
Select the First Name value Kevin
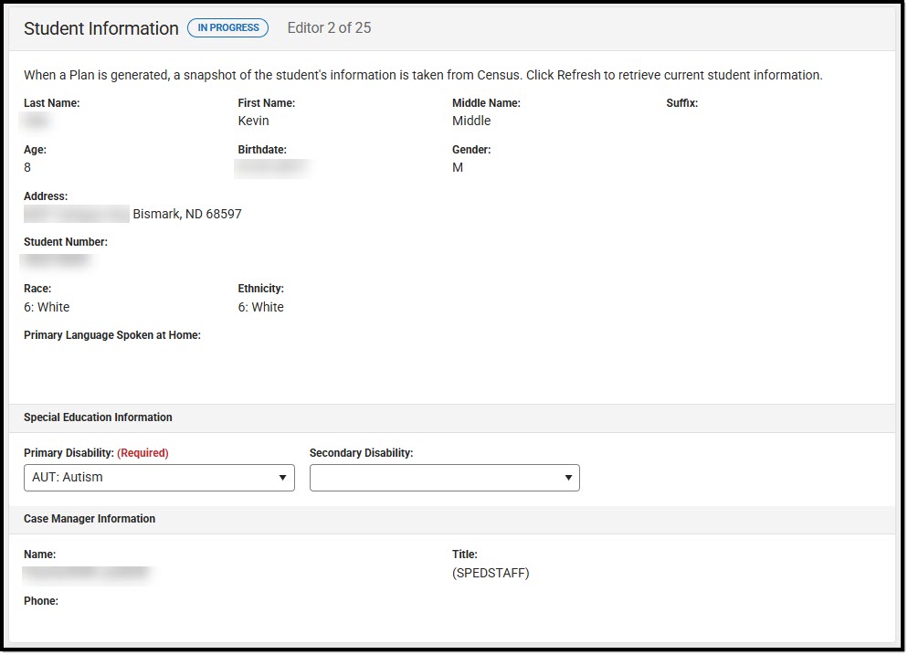tap(253, 120)
